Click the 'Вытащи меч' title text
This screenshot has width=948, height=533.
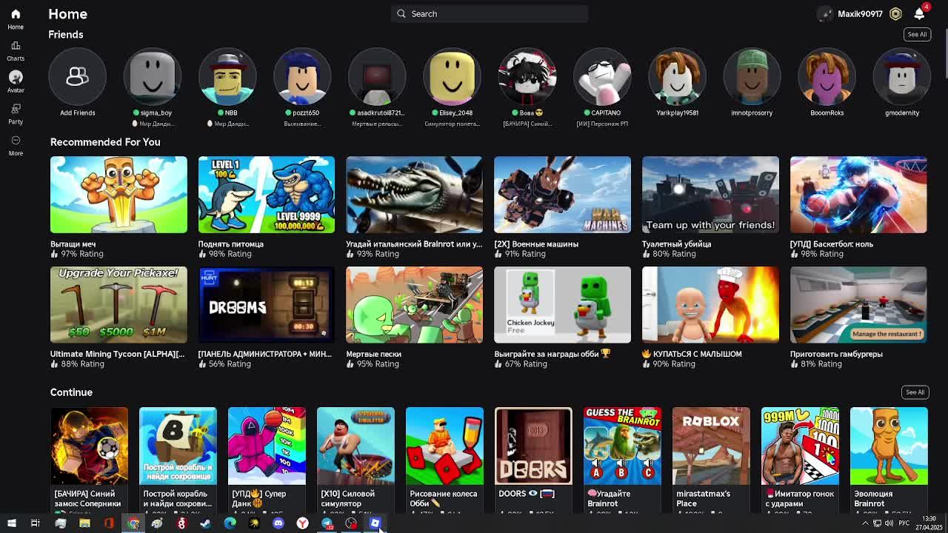click(x=73, y=244)
